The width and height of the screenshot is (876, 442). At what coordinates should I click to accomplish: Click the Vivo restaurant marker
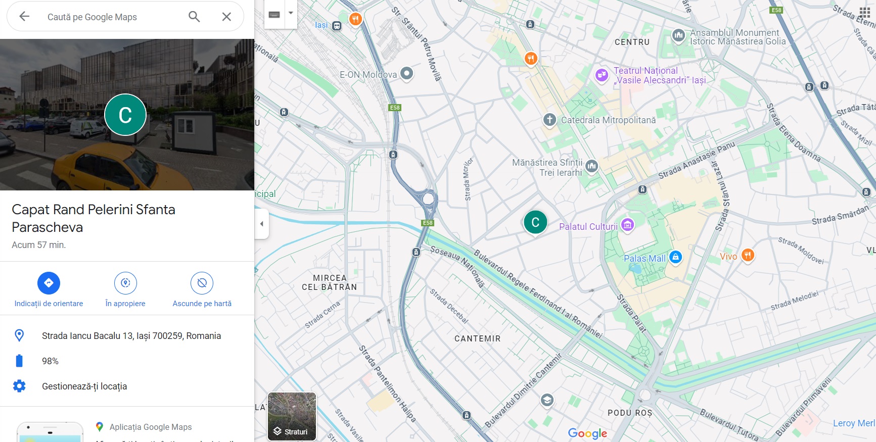pyautogui.click(x=748, y=255)
